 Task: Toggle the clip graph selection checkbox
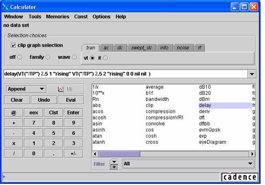pos(13,46)
